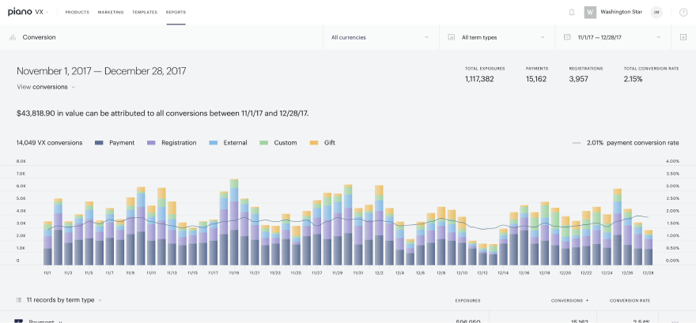This screenshot has width=696, height=323.
Task: Open the notifications bell icon
Action: 571,13
